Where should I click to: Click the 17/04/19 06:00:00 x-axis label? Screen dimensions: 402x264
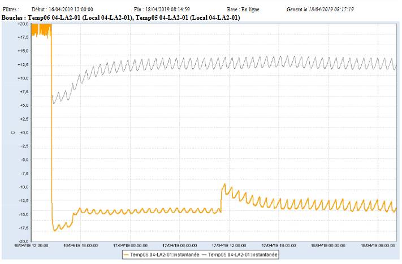(x=180, y=245)
